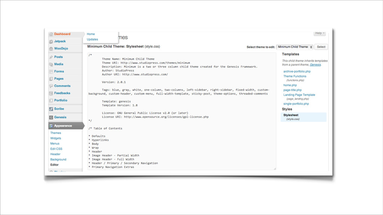Image resolution: width=383 pixels, height=215 pixels.
Task: Click the 'Author: StudioPress' line
Action: [118, 71]
